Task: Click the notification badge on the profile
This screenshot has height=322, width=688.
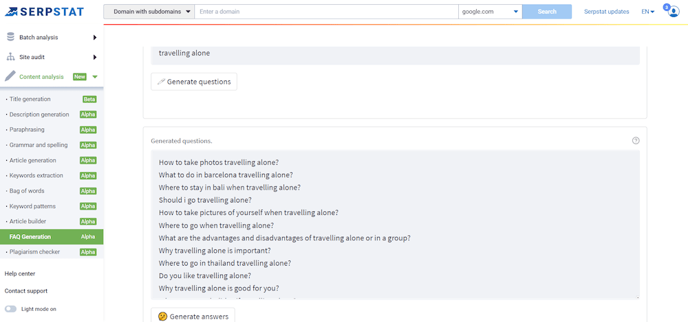Action: coord(667,6)
